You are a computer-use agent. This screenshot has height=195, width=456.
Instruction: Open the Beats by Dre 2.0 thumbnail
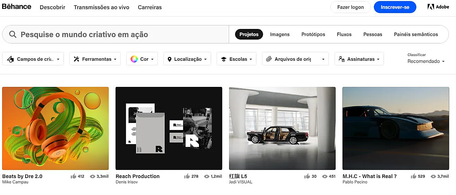[56, 128]
